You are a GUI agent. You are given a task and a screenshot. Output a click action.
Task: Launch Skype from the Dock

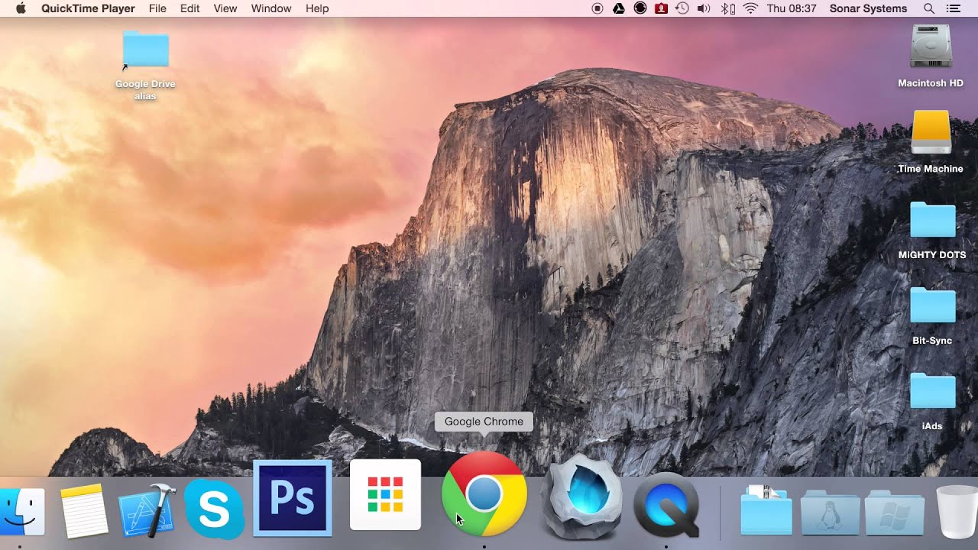214,509
